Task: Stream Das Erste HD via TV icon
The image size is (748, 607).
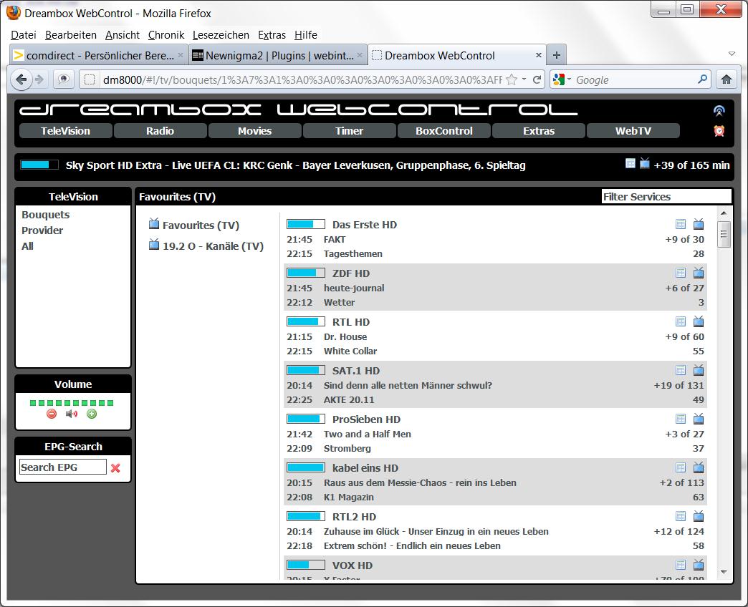Action: (x=699, y=224)
